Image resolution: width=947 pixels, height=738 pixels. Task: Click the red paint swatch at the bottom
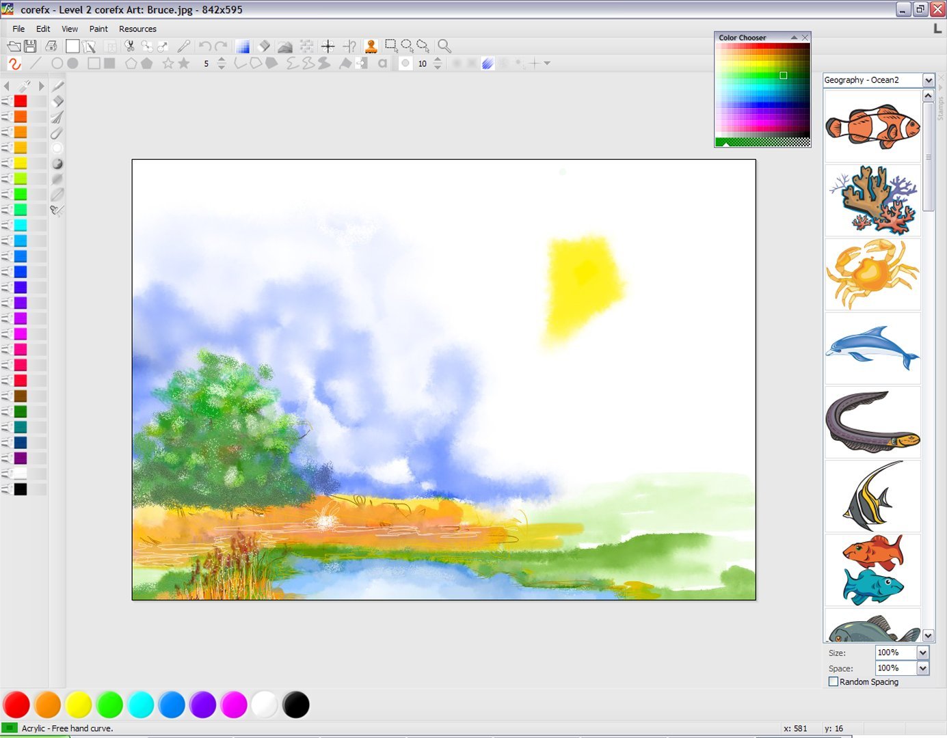point(17,705)
